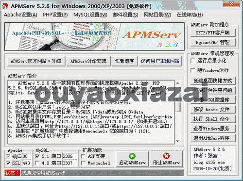Open 查看Windows服务 button
This screenshot has width=243, height=181.
click(213, 129)
